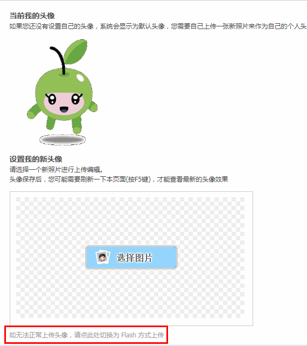Click the word Flash in the bottom link
The height and width of the screenshot is (346, 307).
click(129, 335)
